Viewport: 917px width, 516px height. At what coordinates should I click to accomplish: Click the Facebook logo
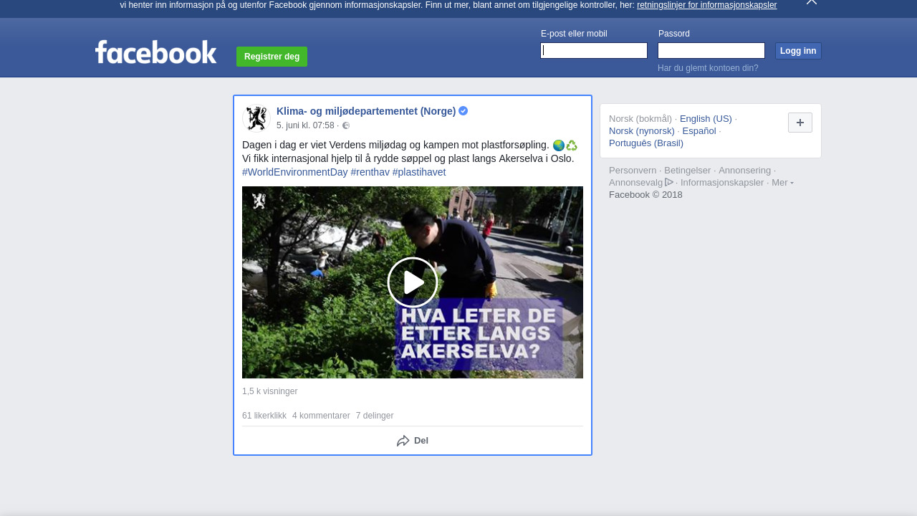point(155,52)
